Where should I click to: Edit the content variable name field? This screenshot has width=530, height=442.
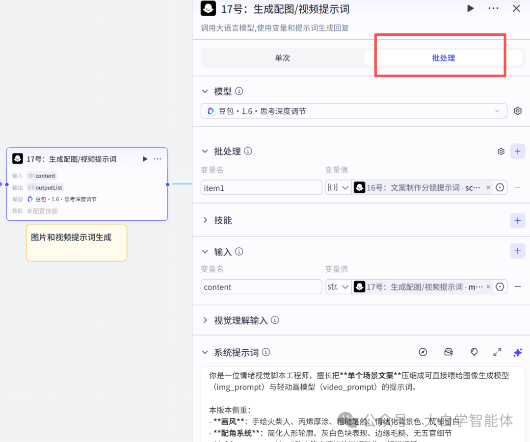click(x=261, y=287)
